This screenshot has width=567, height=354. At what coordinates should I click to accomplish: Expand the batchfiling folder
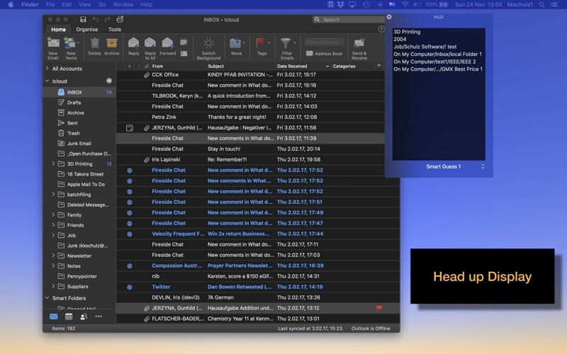pyautogui.click(x=54, y=194)
